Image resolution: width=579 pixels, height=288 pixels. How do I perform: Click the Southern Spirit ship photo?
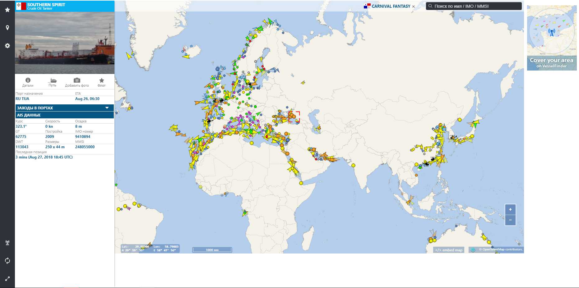coord(65,43)
